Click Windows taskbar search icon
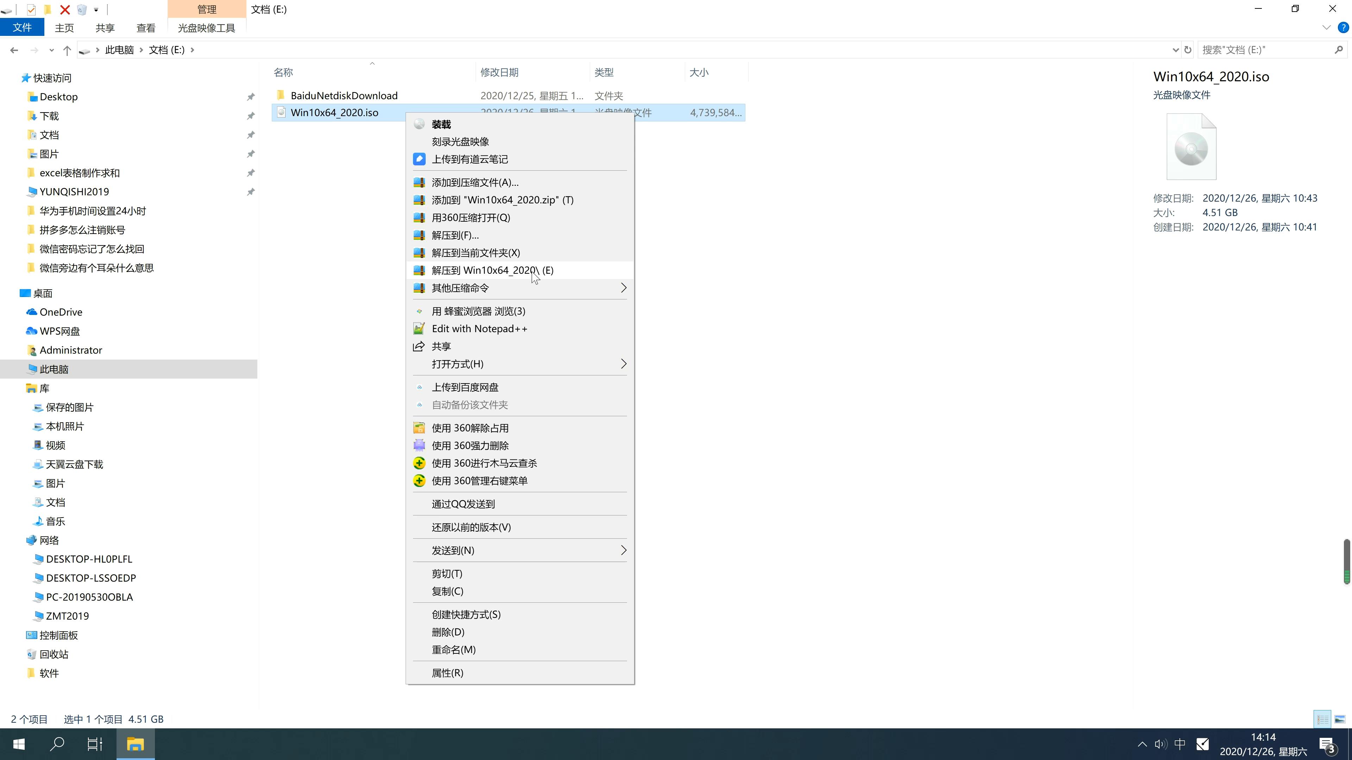The height and width of the screenshot is (760, 1352). (58, 744)
